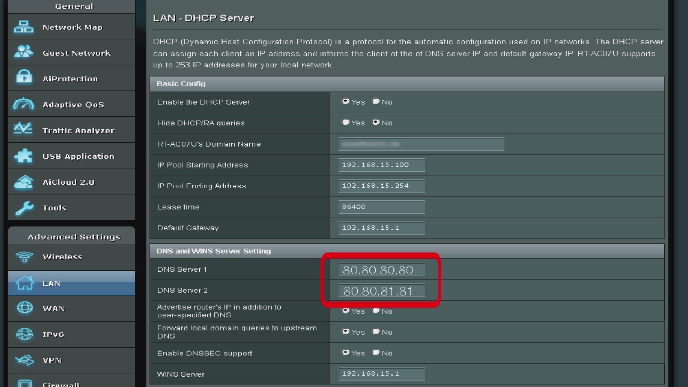The height and width of the screenshot is (387, 688).
Task: Open the AiProtection menu entry
Action: click(x=72, y=78)
